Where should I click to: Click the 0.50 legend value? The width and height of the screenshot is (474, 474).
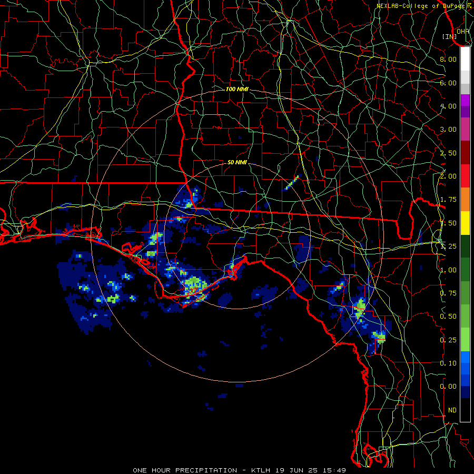point(448,317)
